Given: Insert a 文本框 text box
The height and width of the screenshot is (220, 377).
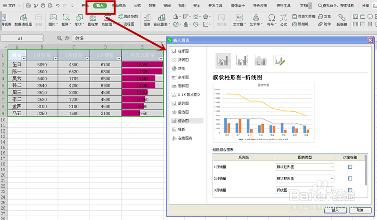Looking at the screenshot, I should tap(239, 20).
